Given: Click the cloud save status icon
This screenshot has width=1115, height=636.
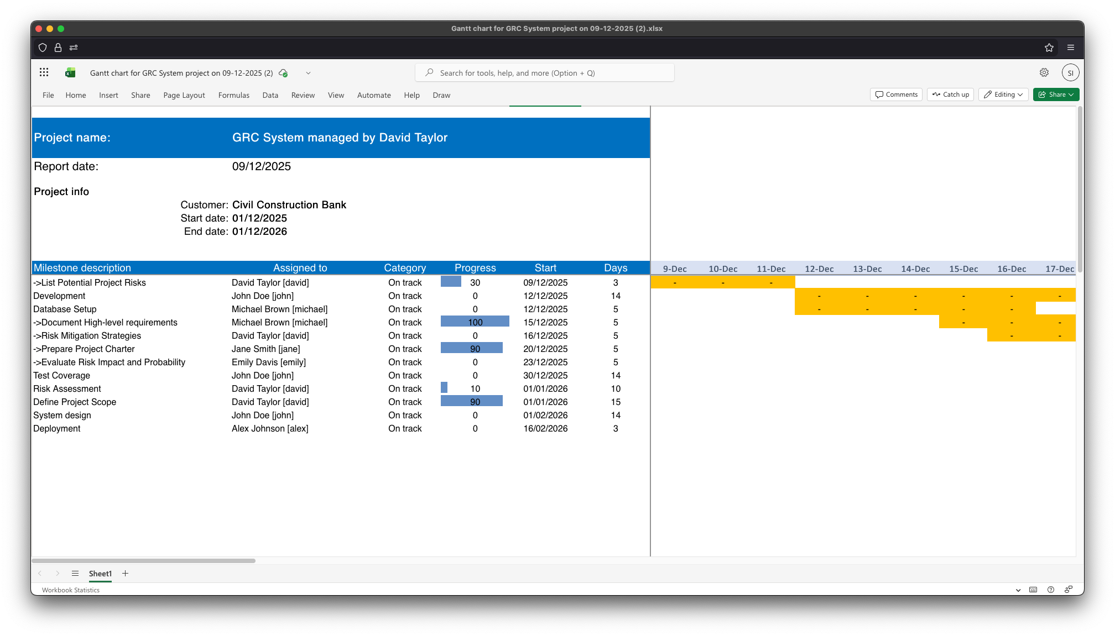Looking at the screenshot, I should [283, 73].
